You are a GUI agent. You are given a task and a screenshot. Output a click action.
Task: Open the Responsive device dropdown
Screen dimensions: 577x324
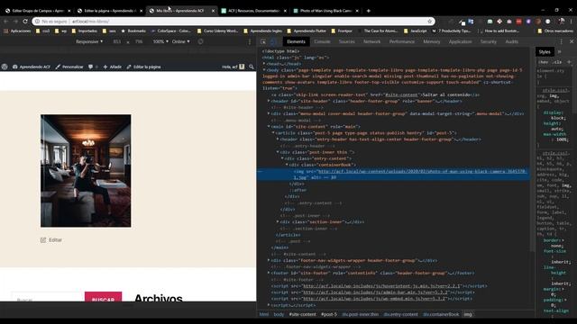[x=89, y=41]
